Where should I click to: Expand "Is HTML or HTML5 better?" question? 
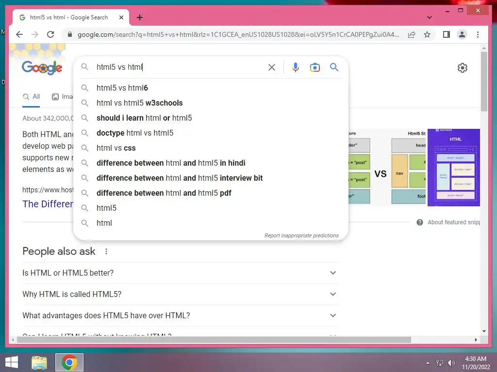[x=180, y=273]
